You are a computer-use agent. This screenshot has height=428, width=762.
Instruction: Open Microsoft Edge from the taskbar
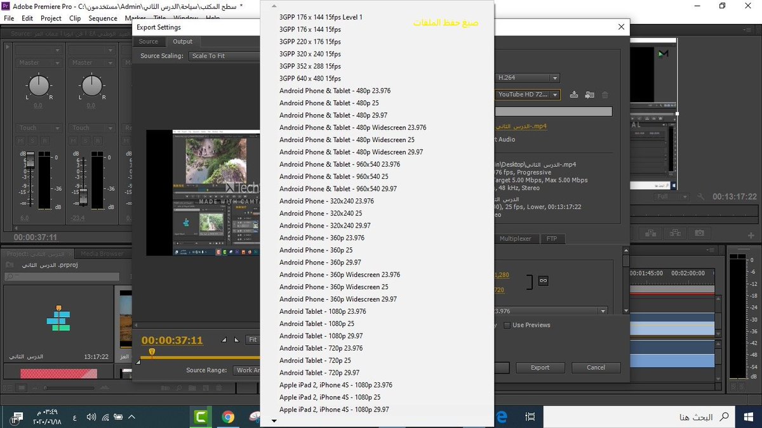501,417
